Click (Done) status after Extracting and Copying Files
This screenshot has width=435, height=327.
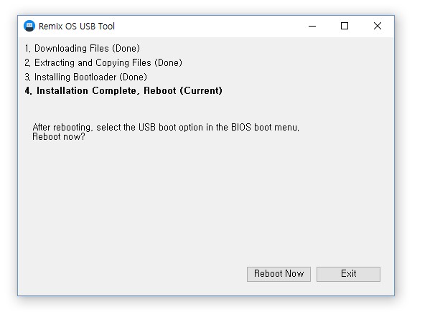[168, 63]
